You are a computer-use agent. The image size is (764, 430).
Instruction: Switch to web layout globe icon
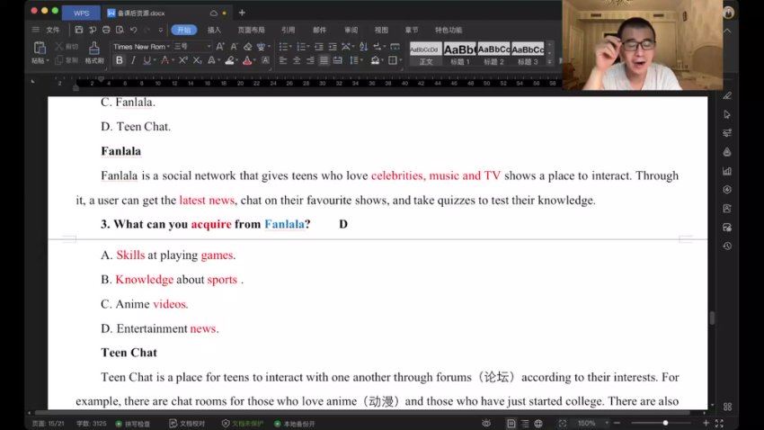coord(538,423)
